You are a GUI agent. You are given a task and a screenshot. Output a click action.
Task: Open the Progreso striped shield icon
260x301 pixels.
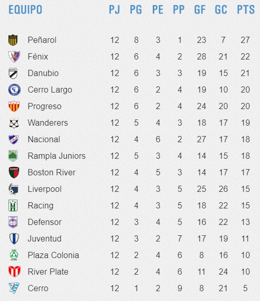click(x=14, y=106)
